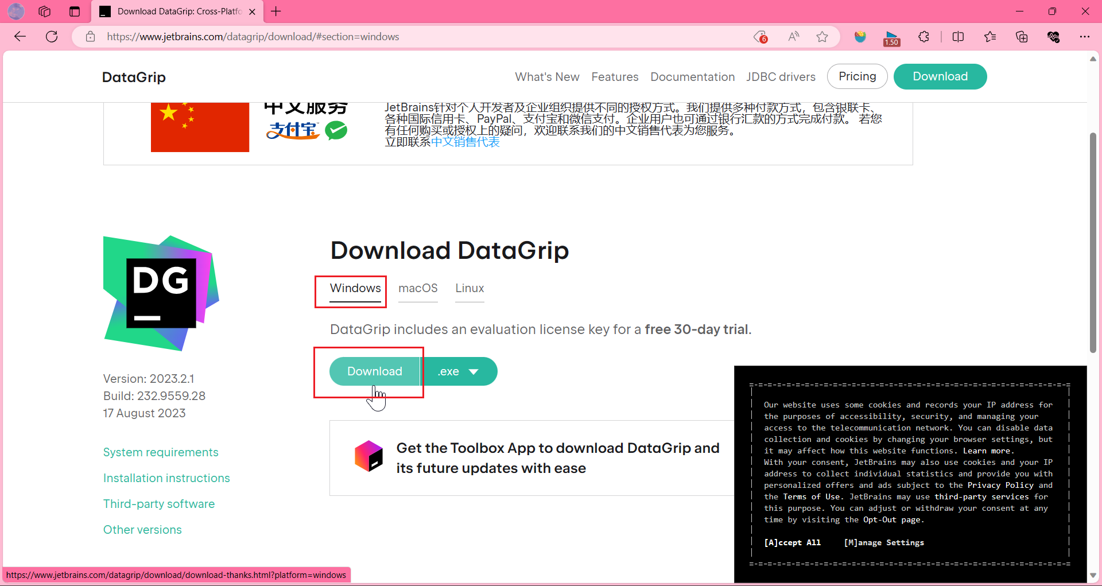Click the 17 August 2023 date text
Image resolution: width=1102 pixels, height=586 pixels.
coord(144,413)
